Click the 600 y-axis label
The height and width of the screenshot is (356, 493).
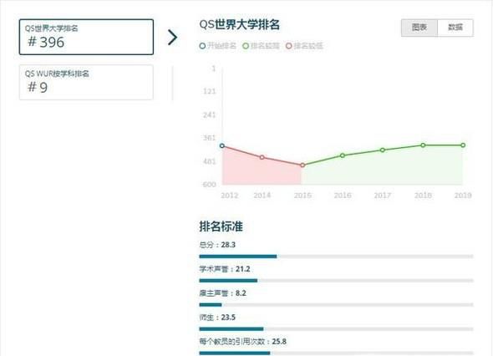210,185
